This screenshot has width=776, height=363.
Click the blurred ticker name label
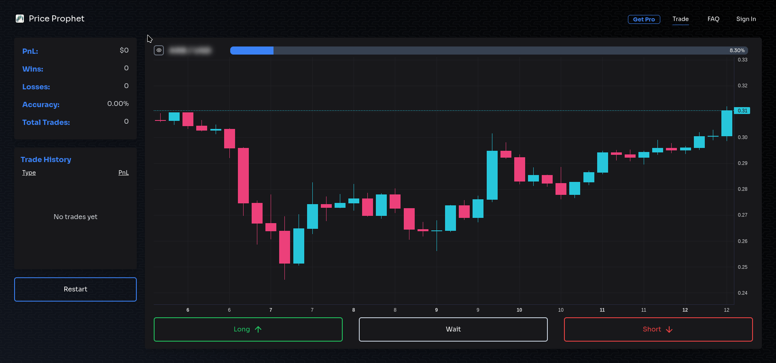tap(190, 51)
